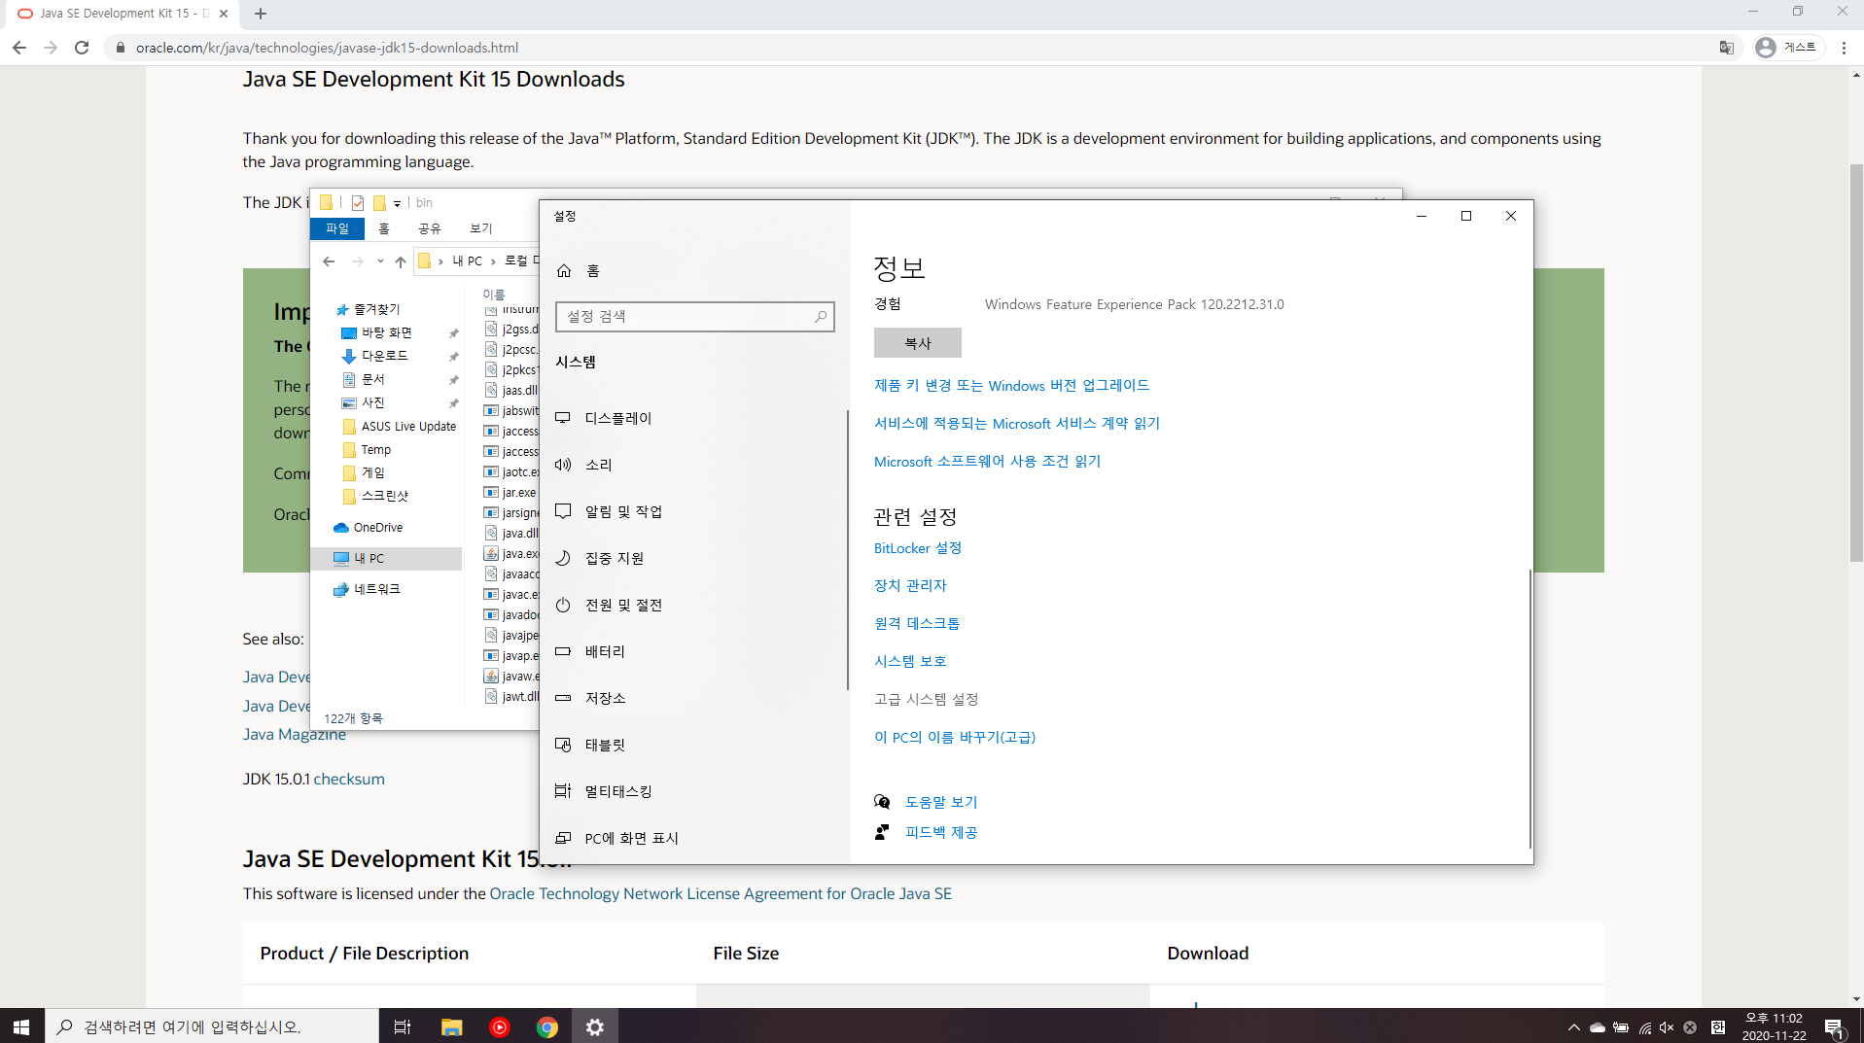Expand hidden system tray icons chevron
Screen dimensions: 1864x1043
[1573, 1027]
